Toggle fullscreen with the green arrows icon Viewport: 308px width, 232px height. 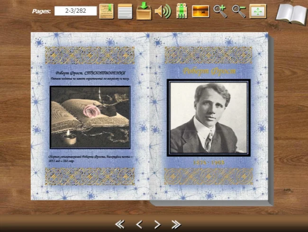(258, 11)
